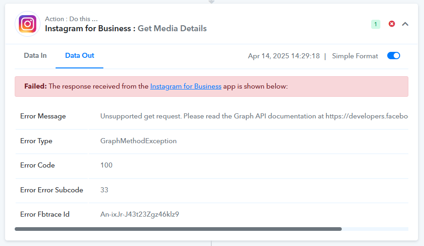Click the Error Type label
This screenshot has height=246, width=424.
point(36,141)
